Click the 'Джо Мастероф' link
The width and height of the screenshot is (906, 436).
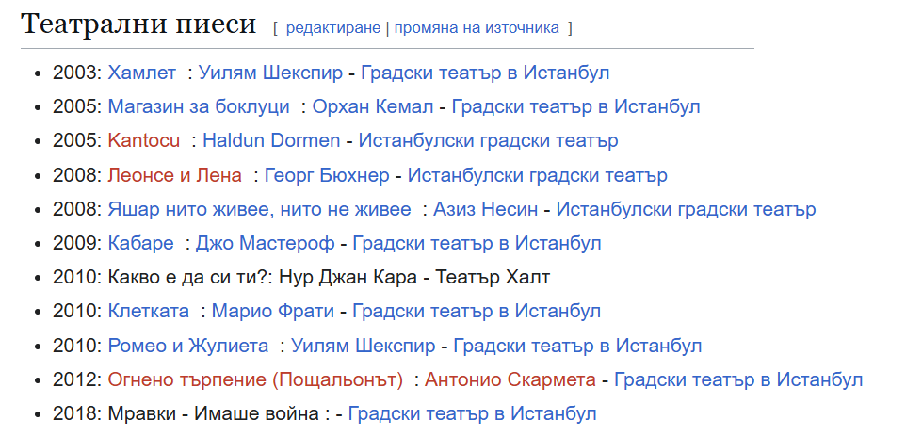coord(265,243)
